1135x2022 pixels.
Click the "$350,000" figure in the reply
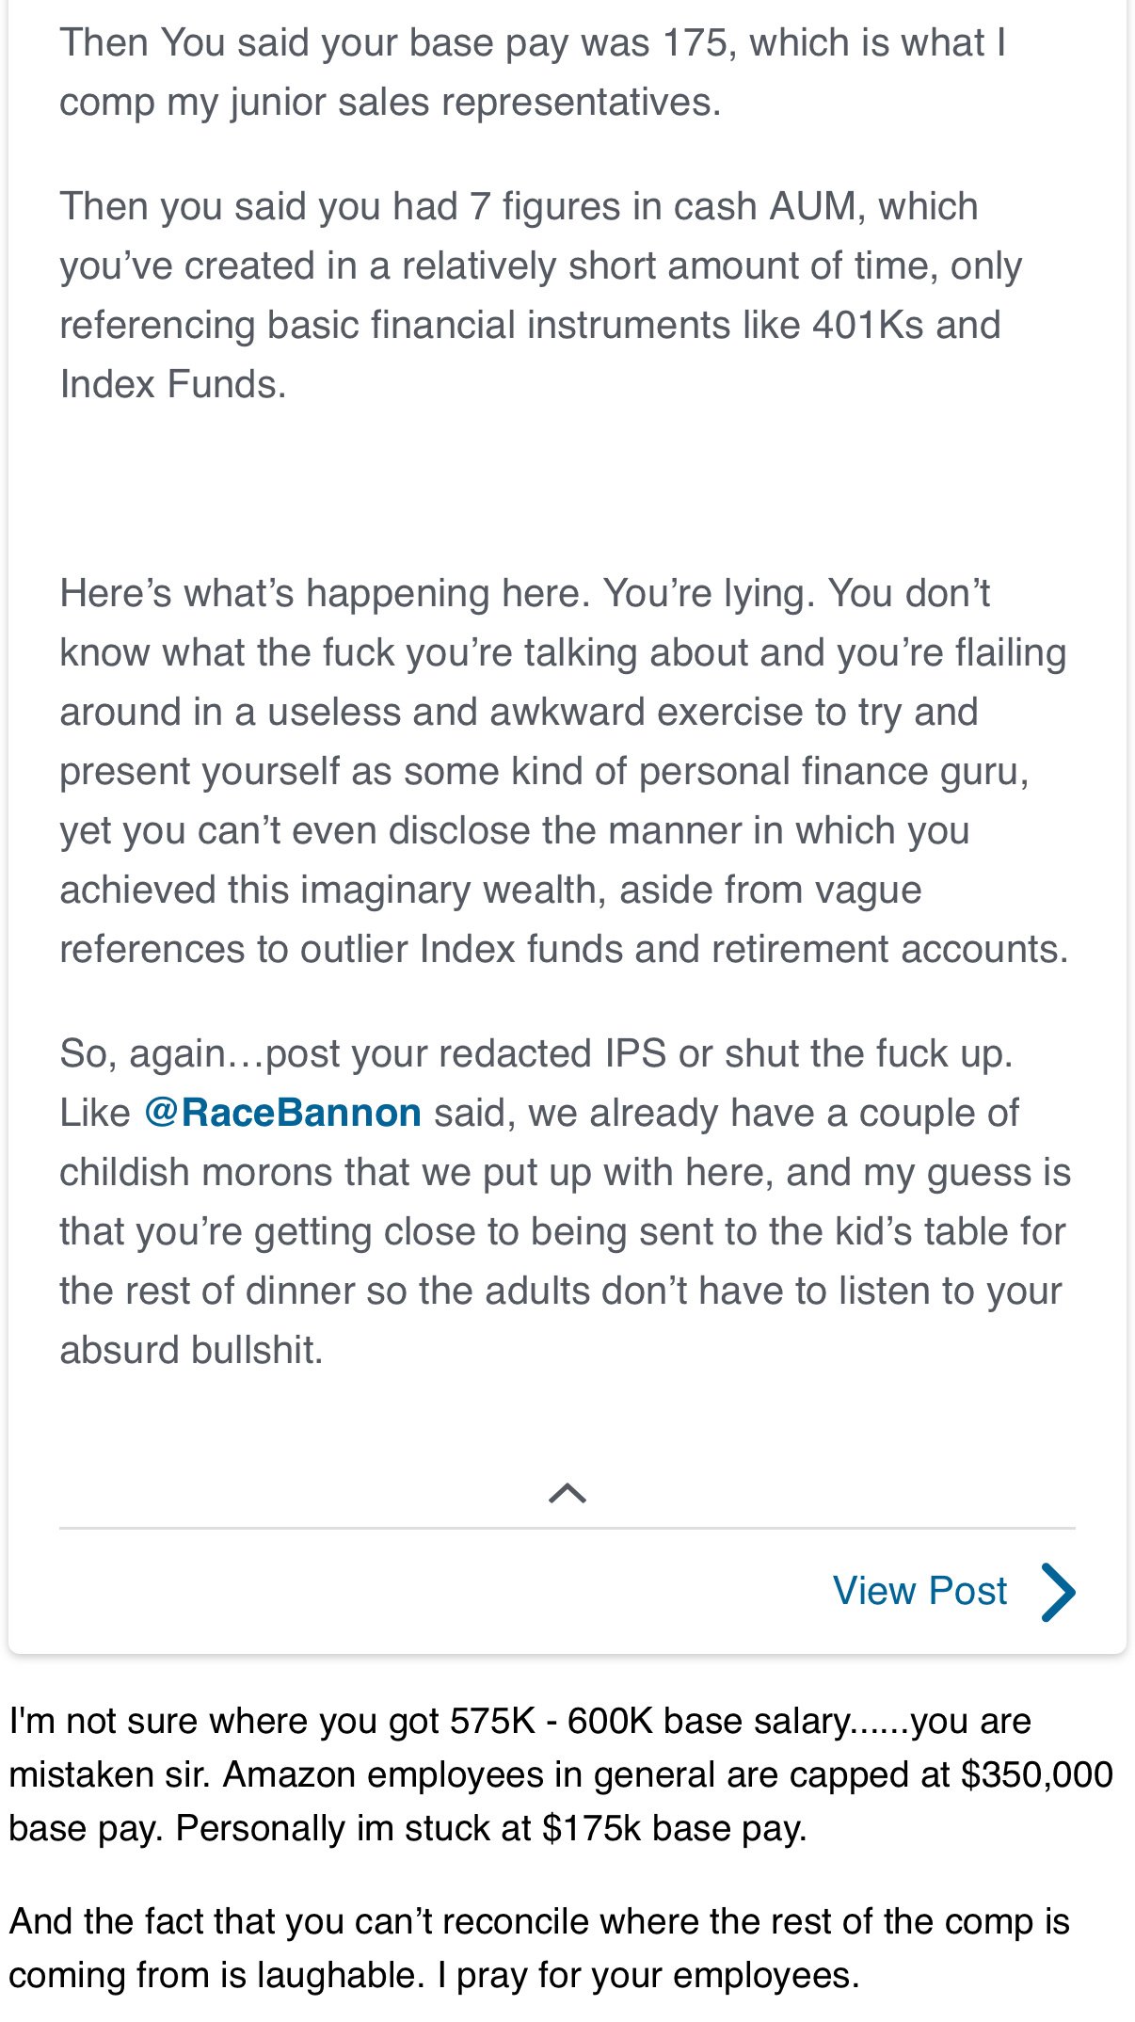click(x=1037, y=1774)
